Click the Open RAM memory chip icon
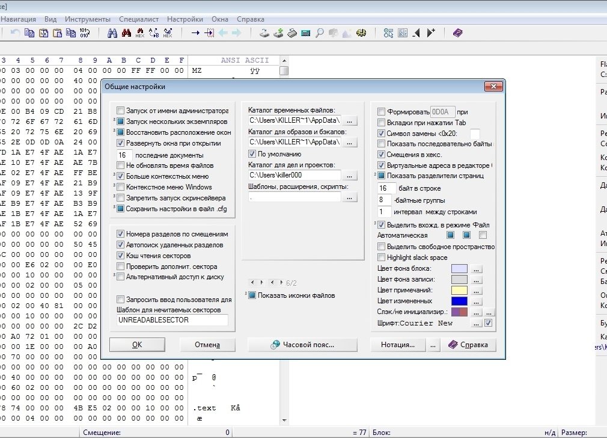 point(292,33)
